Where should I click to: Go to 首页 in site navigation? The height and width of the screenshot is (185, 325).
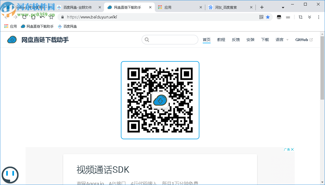(206, 40)
